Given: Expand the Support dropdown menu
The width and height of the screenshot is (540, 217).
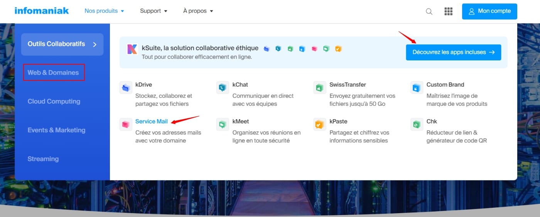Looking at the screenshot, I should pyautogui.click(x=154, y=11).
